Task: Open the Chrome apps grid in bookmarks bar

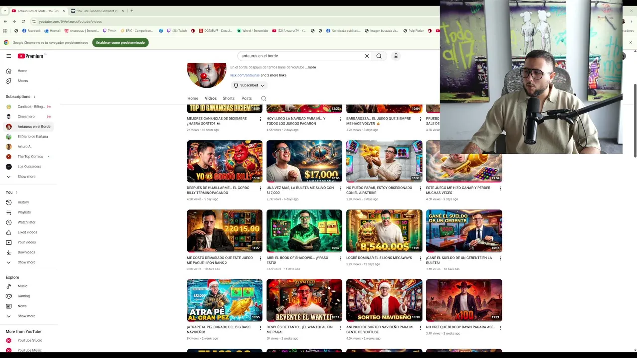Action: (5, 31)
